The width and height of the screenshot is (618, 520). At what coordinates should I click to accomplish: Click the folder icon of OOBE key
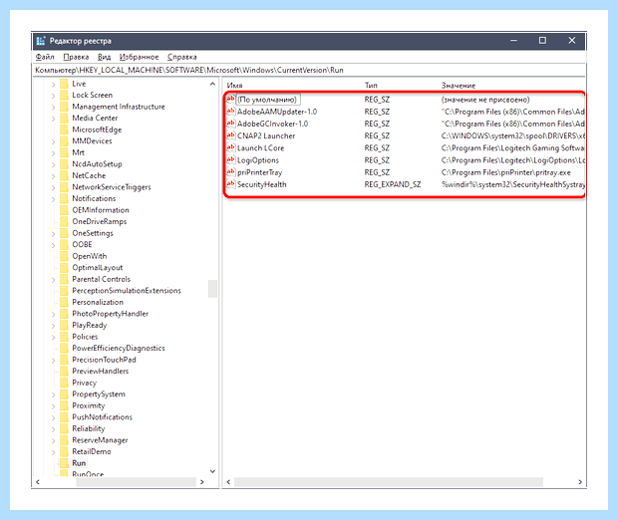(x=64, y=244)
